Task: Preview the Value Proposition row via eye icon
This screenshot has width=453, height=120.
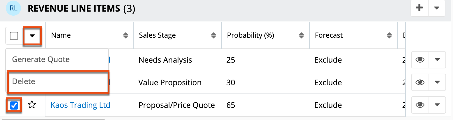Action: pyautogui.click(x=420, y=82)
